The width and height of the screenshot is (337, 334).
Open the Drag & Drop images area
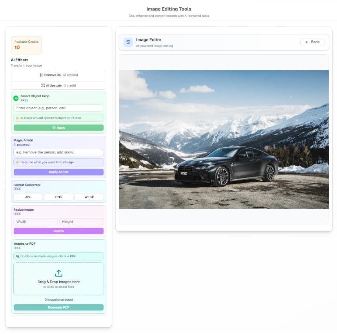click(58, 279)
